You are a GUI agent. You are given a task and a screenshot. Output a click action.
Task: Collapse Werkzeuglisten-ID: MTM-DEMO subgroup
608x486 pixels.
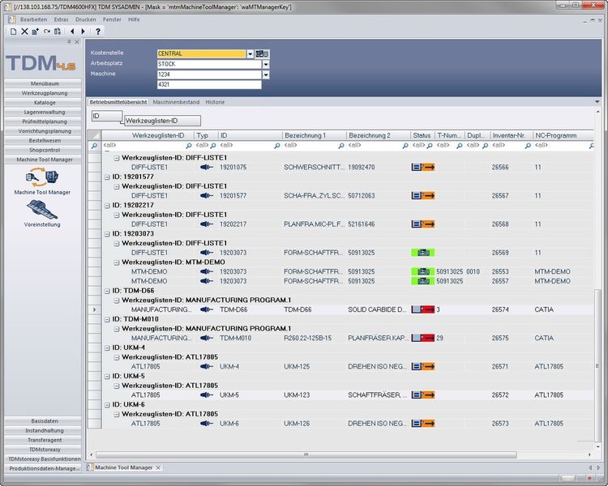tap(116, 262)
